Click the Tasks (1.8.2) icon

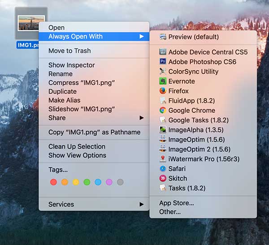163,188
